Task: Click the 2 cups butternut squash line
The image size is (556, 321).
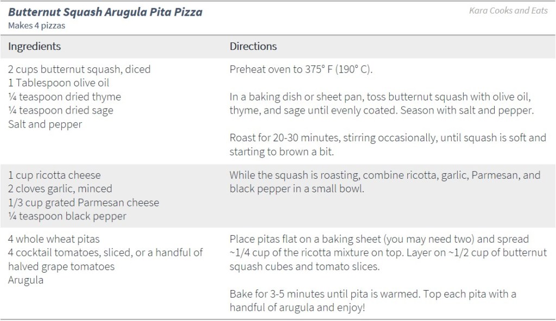Action: coord(79,70)
